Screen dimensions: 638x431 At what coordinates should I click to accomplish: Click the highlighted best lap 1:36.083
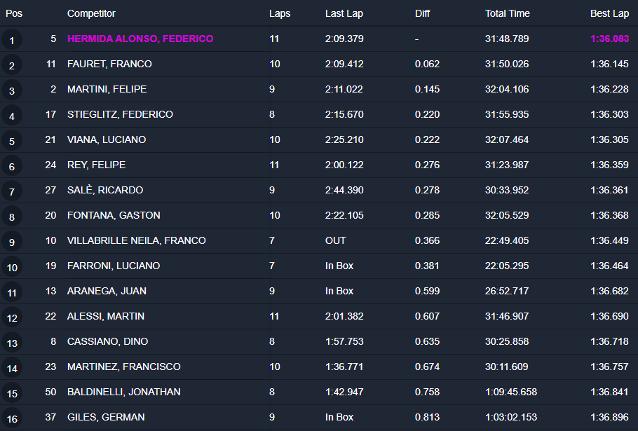click(609, 39)
